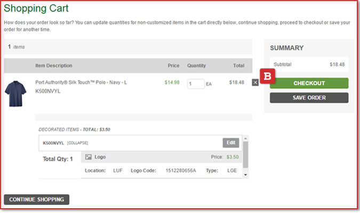Edit the K500NVYL decoration
Viewport: 360px width, 213px height.
tap(231, 143)
